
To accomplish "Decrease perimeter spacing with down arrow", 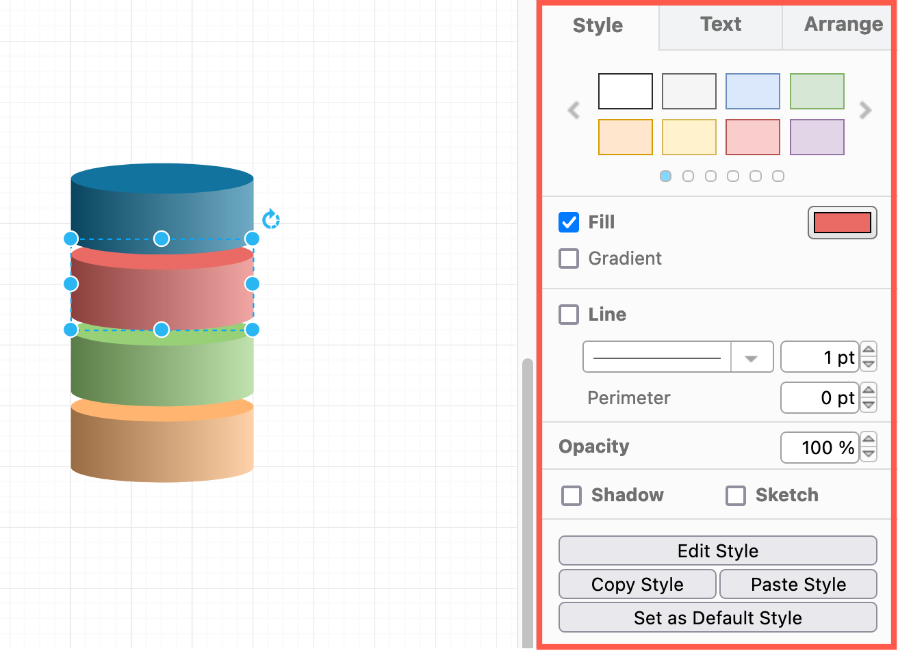I will tap(869, 405).
